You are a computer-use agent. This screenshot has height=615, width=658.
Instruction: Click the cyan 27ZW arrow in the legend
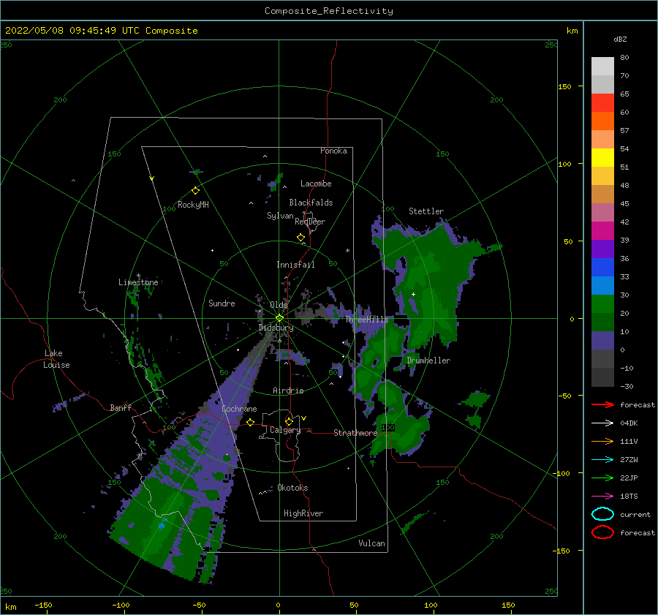[x=602, y=460]
